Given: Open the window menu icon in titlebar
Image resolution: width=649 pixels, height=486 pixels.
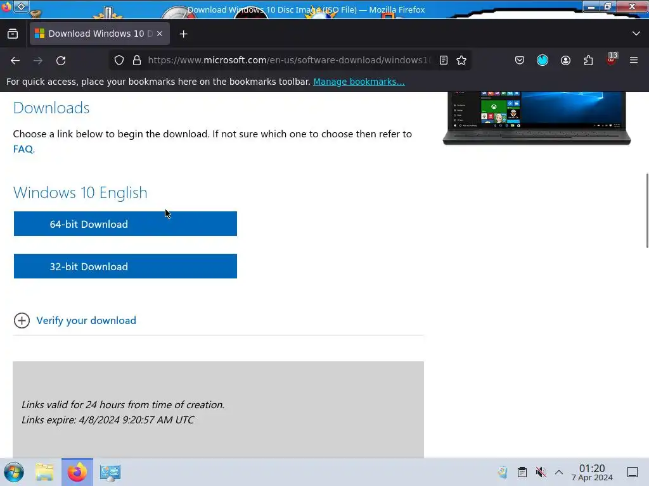Looking at the screenshot, I should [x=6, y=7].
